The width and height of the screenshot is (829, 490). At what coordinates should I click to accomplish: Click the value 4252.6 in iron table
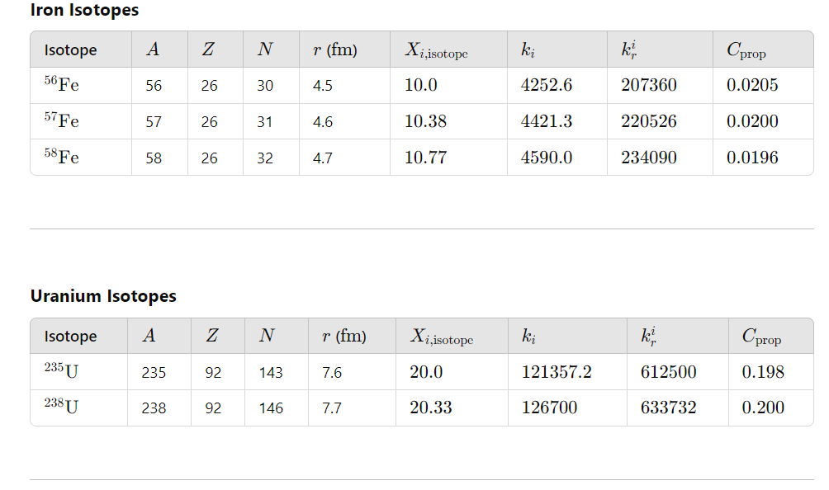point(546,85)
